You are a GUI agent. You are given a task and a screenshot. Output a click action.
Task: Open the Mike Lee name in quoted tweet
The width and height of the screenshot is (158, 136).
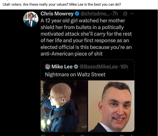[62, 67]
